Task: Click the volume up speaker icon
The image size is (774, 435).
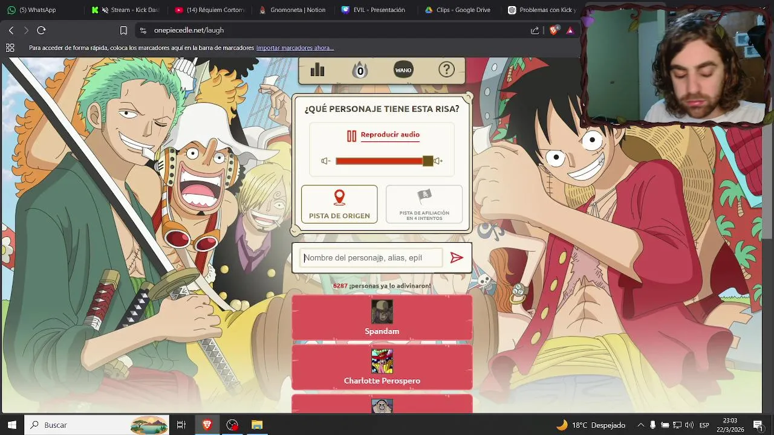Action: tap(438, 161)
